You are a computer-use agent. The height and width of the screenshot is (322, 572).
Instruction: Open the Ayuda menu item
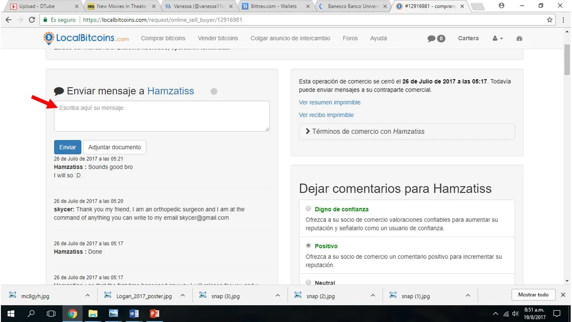379,38
